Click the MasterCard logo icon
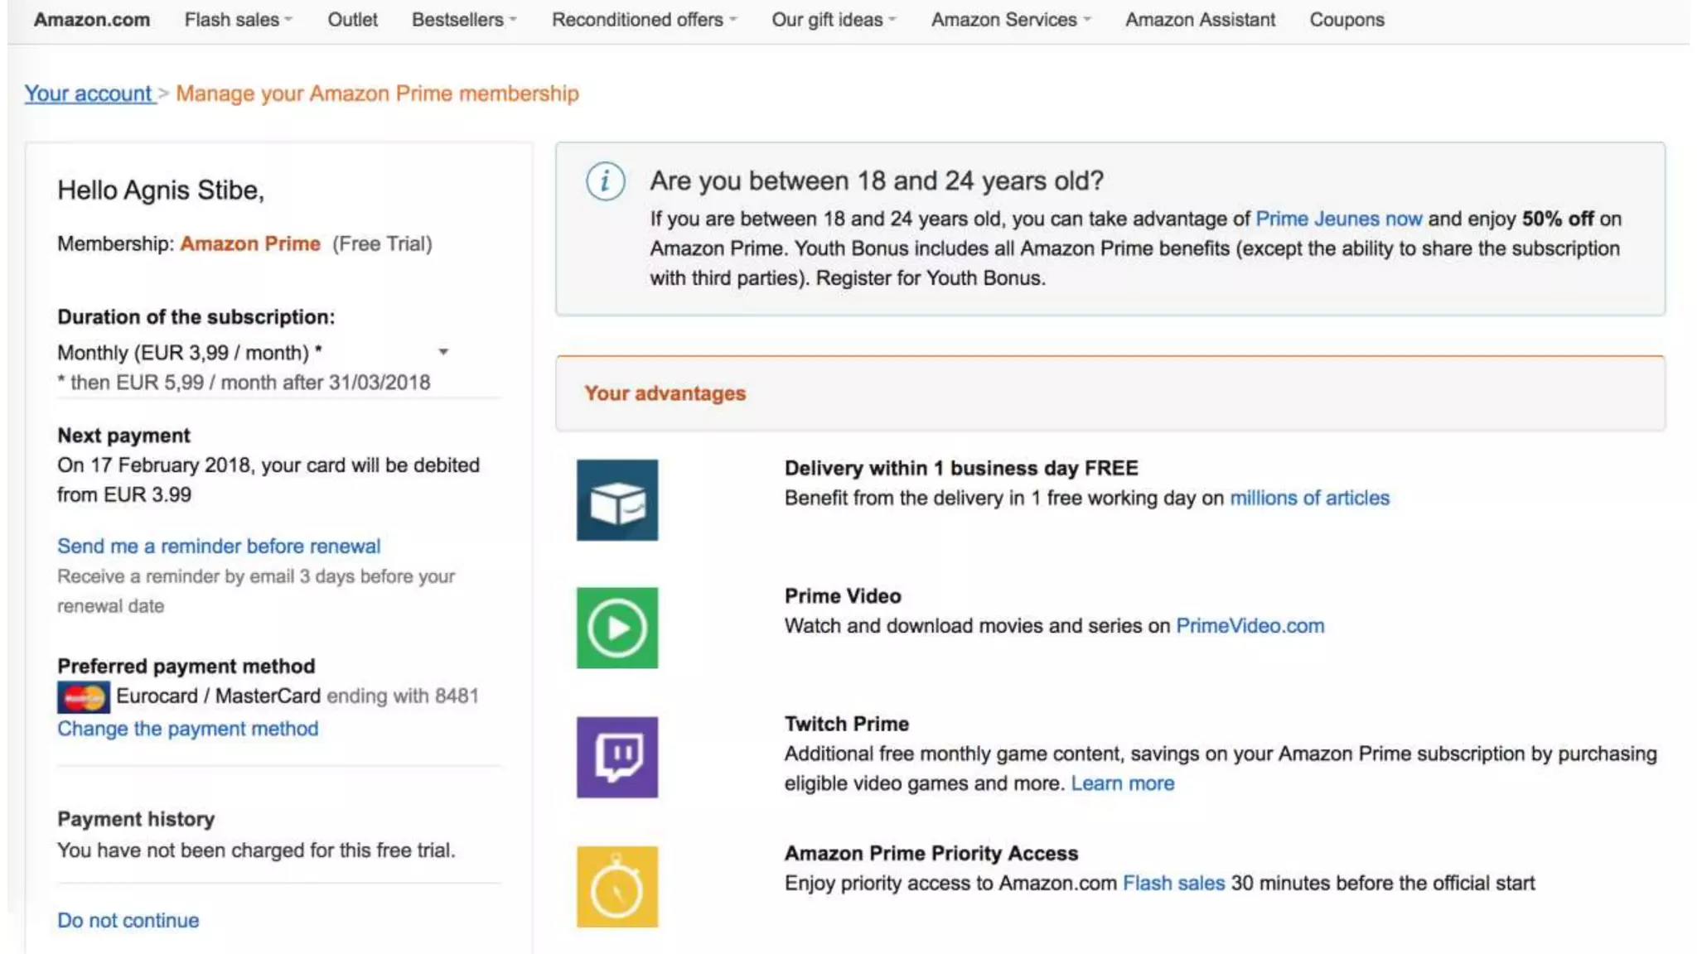Image resolution: width=1697 pixels, height=954 pixels. pyautogui.click(x=83, y=697)
